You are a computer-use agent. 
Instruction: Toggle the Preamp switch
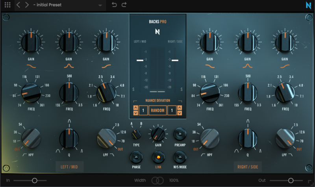click(x=179, y=134)
